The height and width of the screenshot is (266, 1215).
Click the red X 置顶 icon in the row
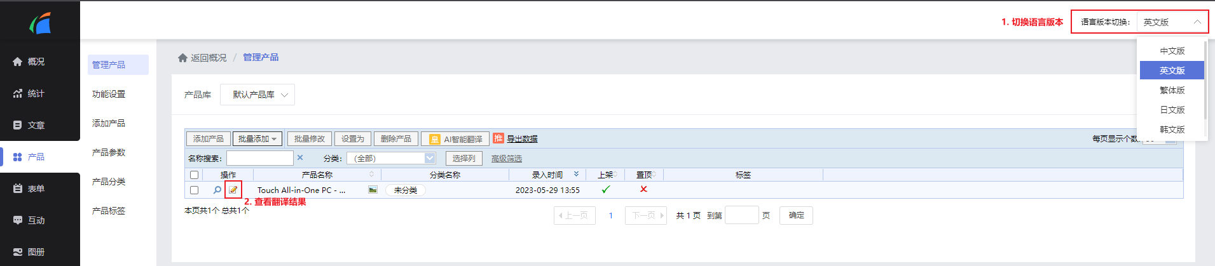(x=643, y=189)
